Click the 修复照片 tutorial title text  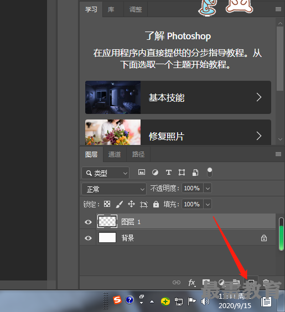click(x=167, y=136)
